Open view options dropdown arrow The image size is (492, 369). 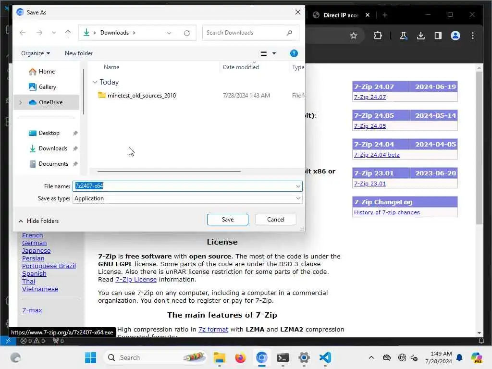(274, 53)
